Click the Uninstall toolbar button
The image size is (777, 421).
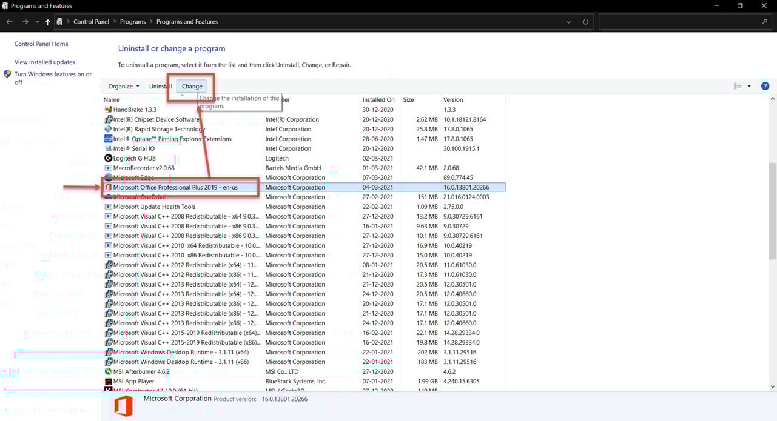[x=161, y=86]
